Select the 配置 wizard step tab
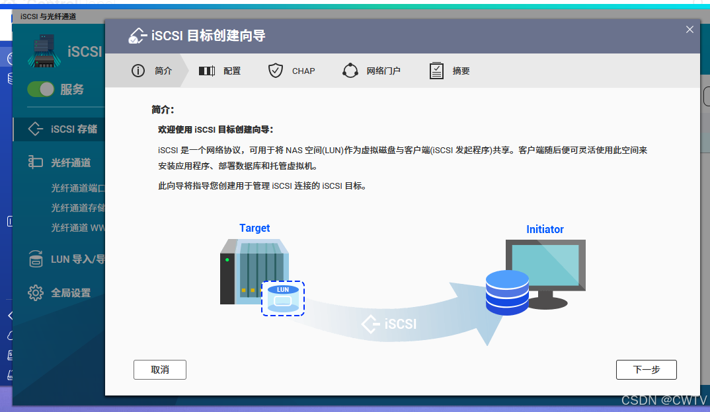The width and height of the screenshot is (710, 412). click(219, 71)
